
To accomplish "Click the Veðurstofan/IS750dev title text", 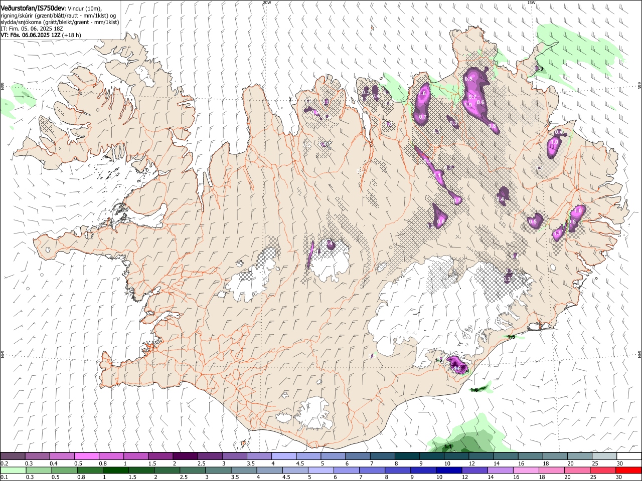I will tap(33, 8).
